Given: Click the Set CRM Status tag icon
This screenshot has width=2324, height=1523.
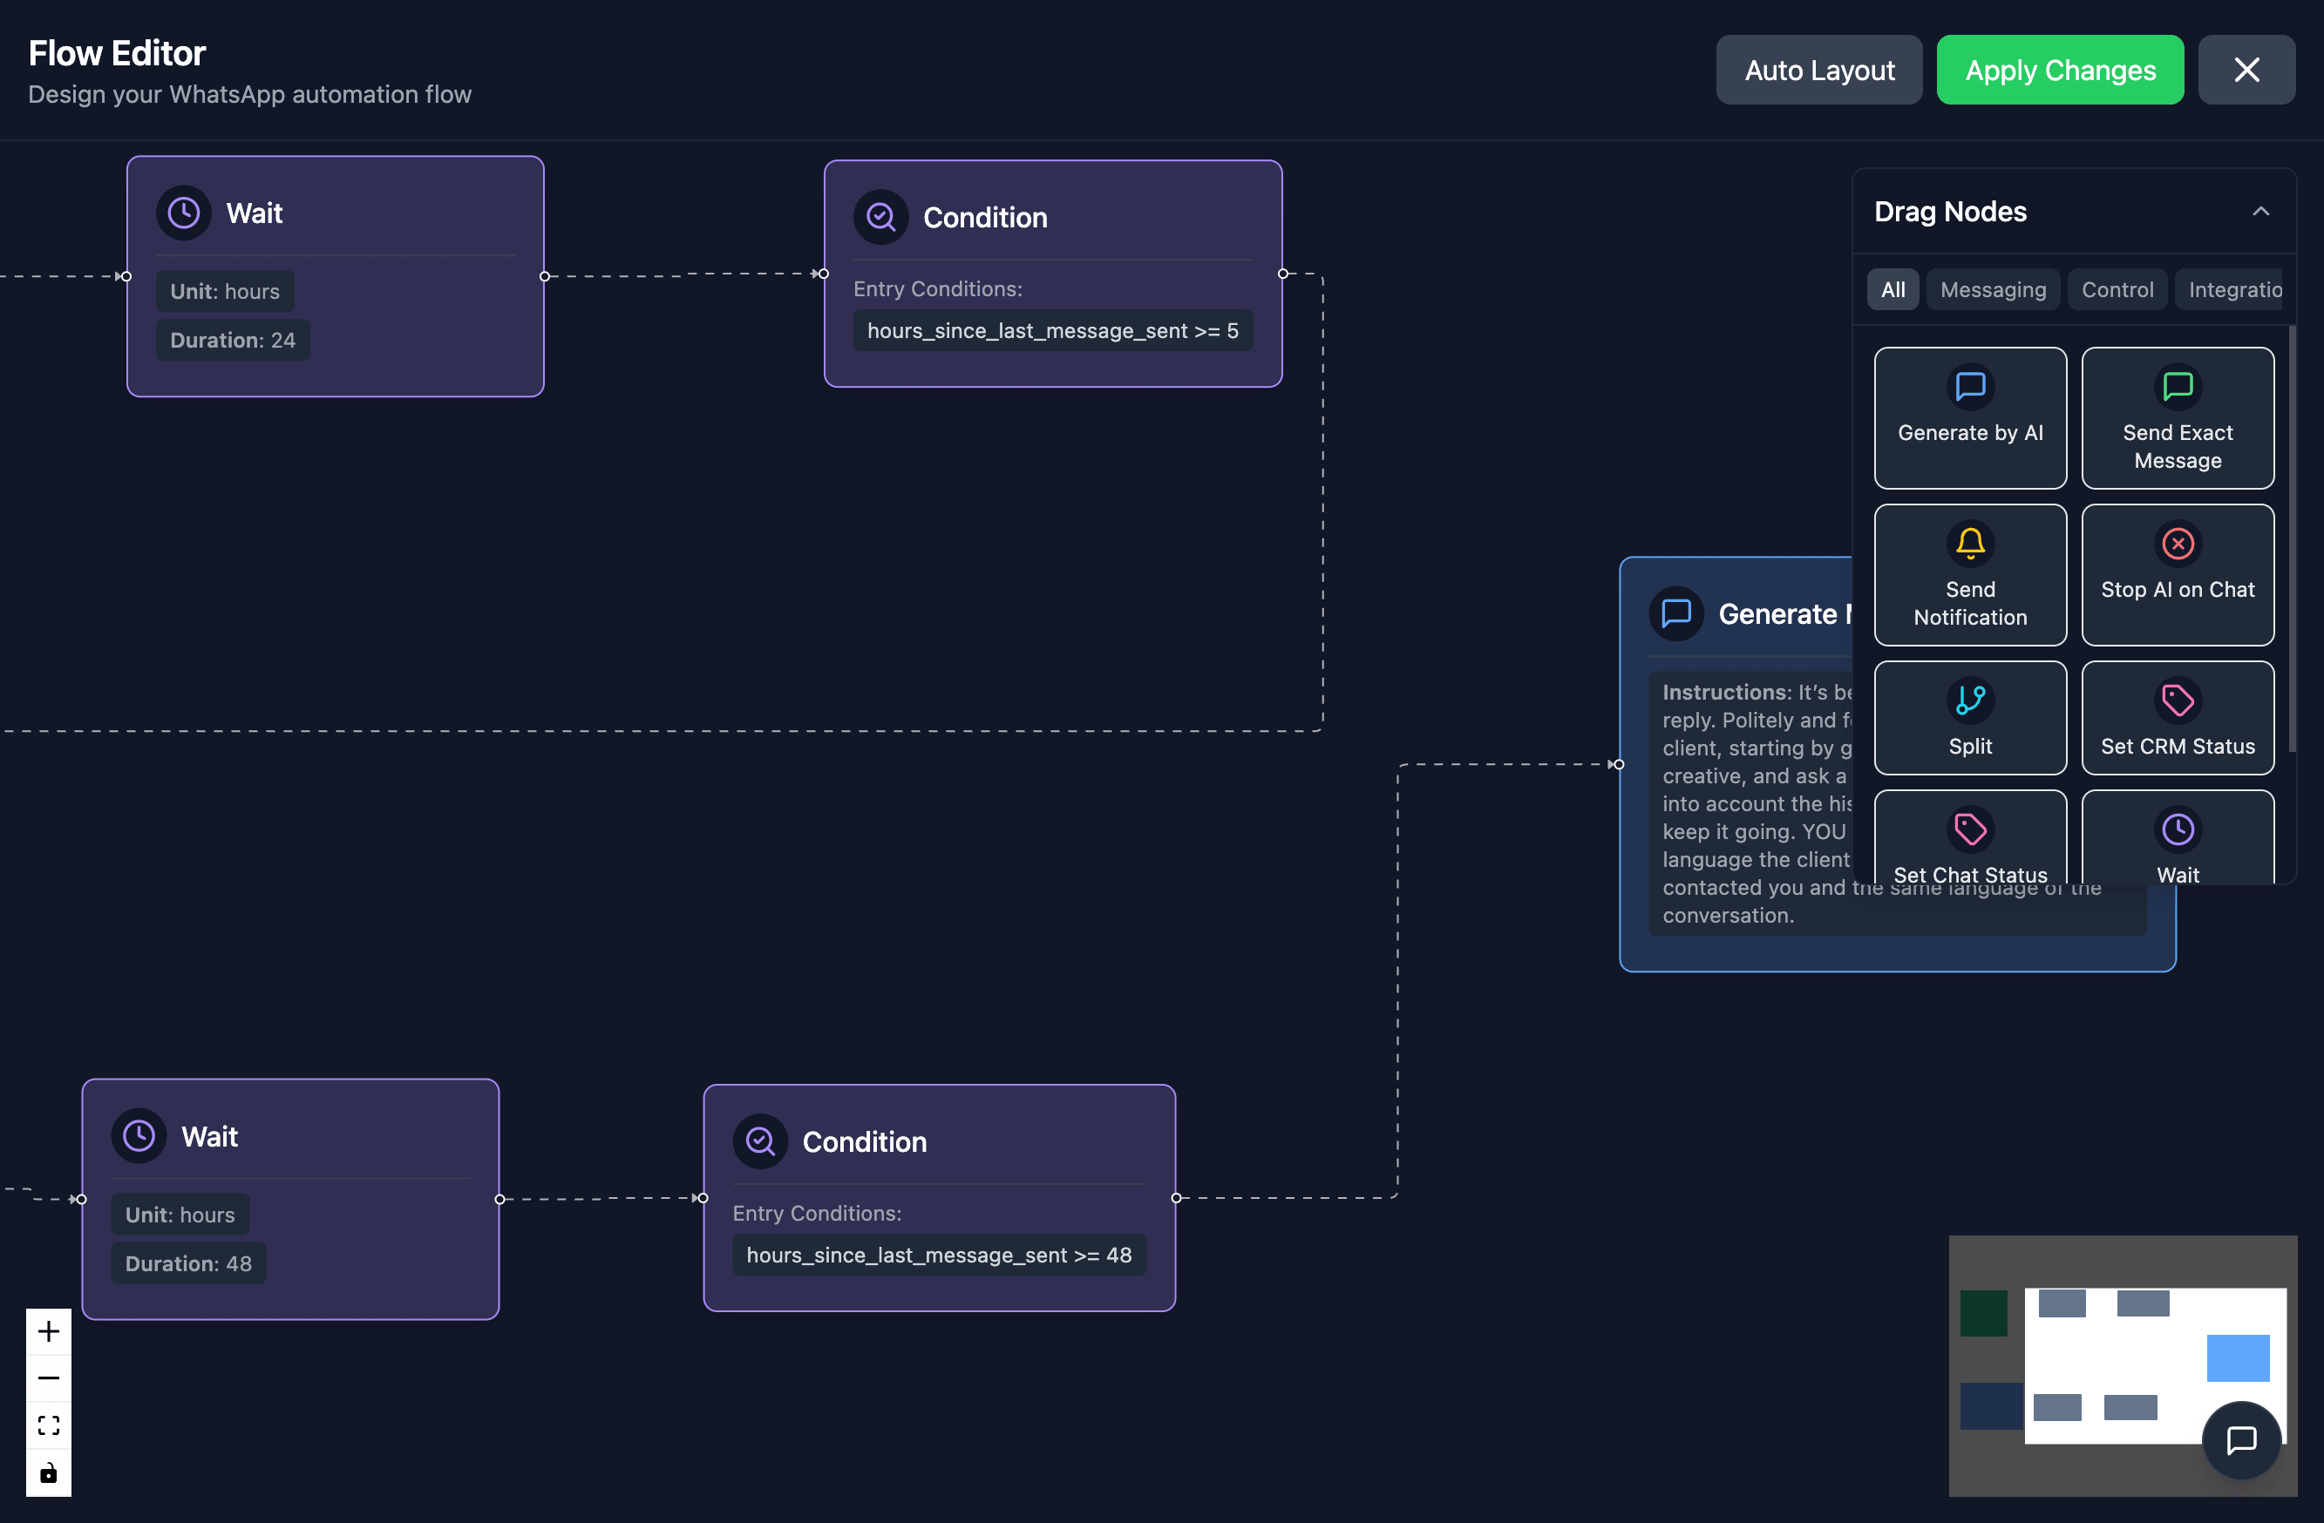Looking at the screenshot, I should point(2177,699).
